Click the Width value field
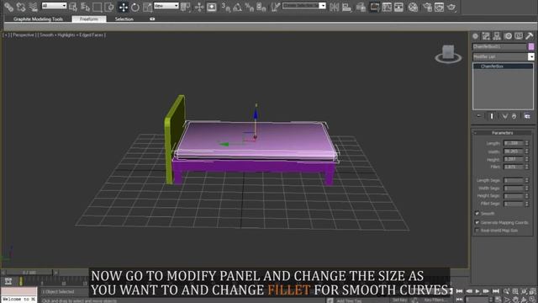The width and height of the screenshot is (538, 303). (x=514, y=151)
